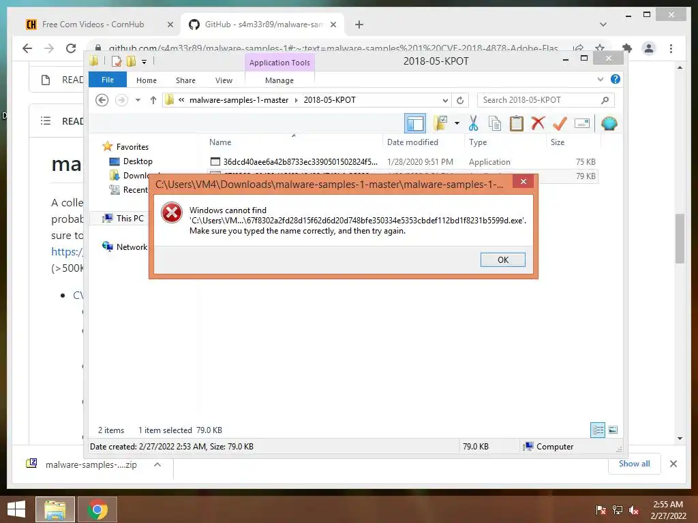Image resolution: width=698 pixels, height=523 pixels.
Task: Reload the GitHub page in Chrome
Action: click(x=71, y=48)
